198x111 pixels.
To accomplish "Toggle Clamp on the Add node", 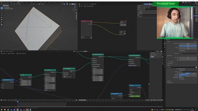I will click(x=131, y=92).
